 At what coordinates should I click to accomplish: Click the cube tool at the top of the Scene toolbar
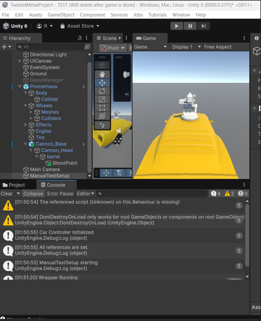tap(102, 65)
